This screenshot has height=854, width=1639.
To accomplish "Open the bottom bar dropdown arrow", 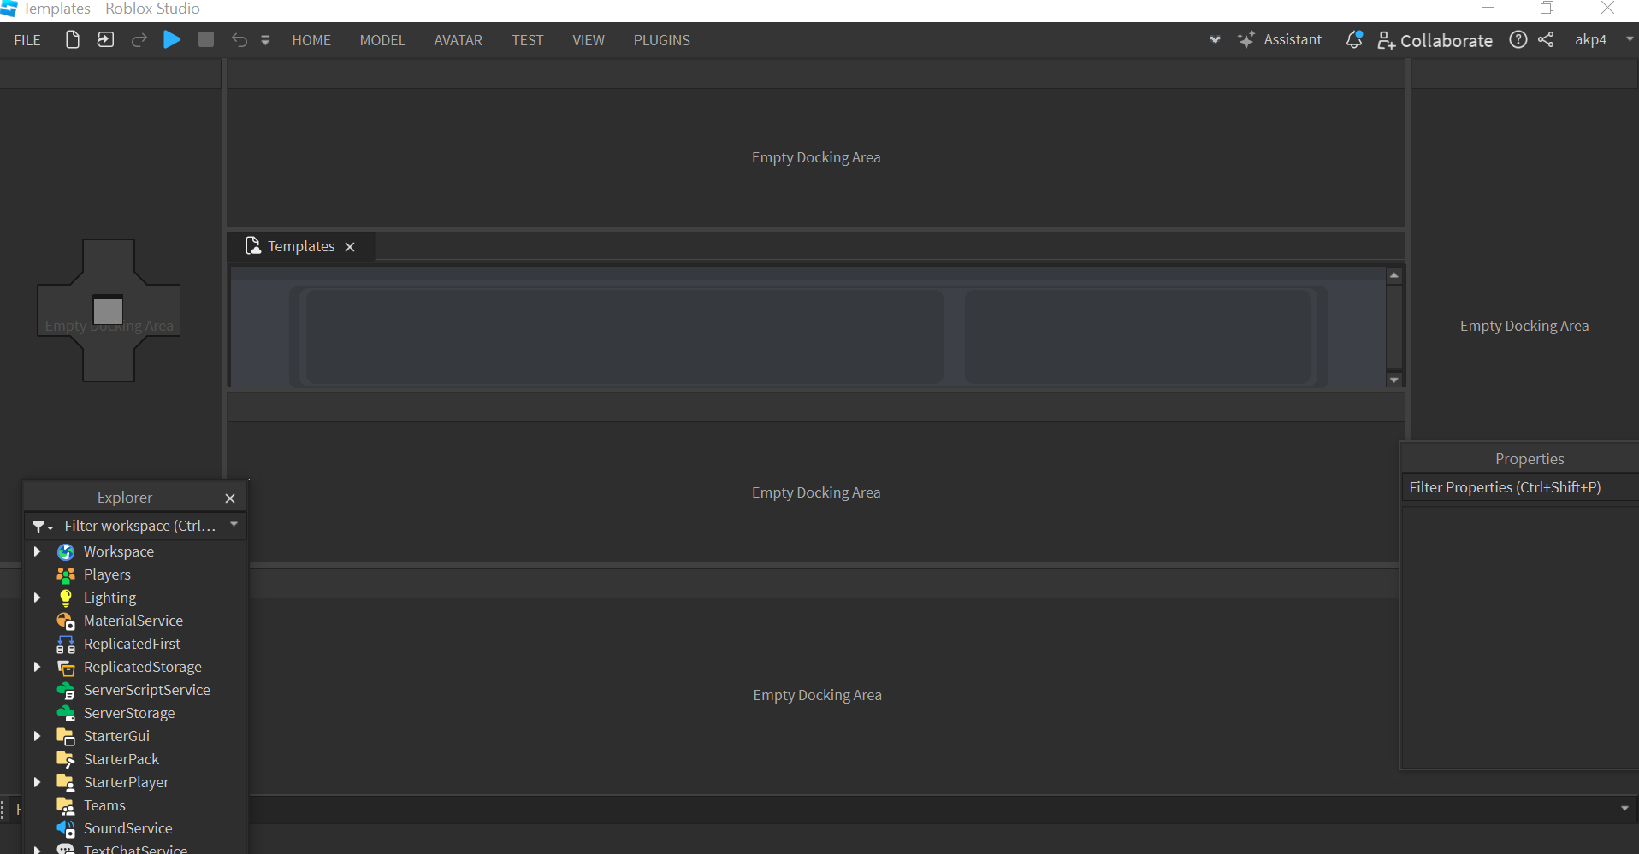I will pos(1624,808).
